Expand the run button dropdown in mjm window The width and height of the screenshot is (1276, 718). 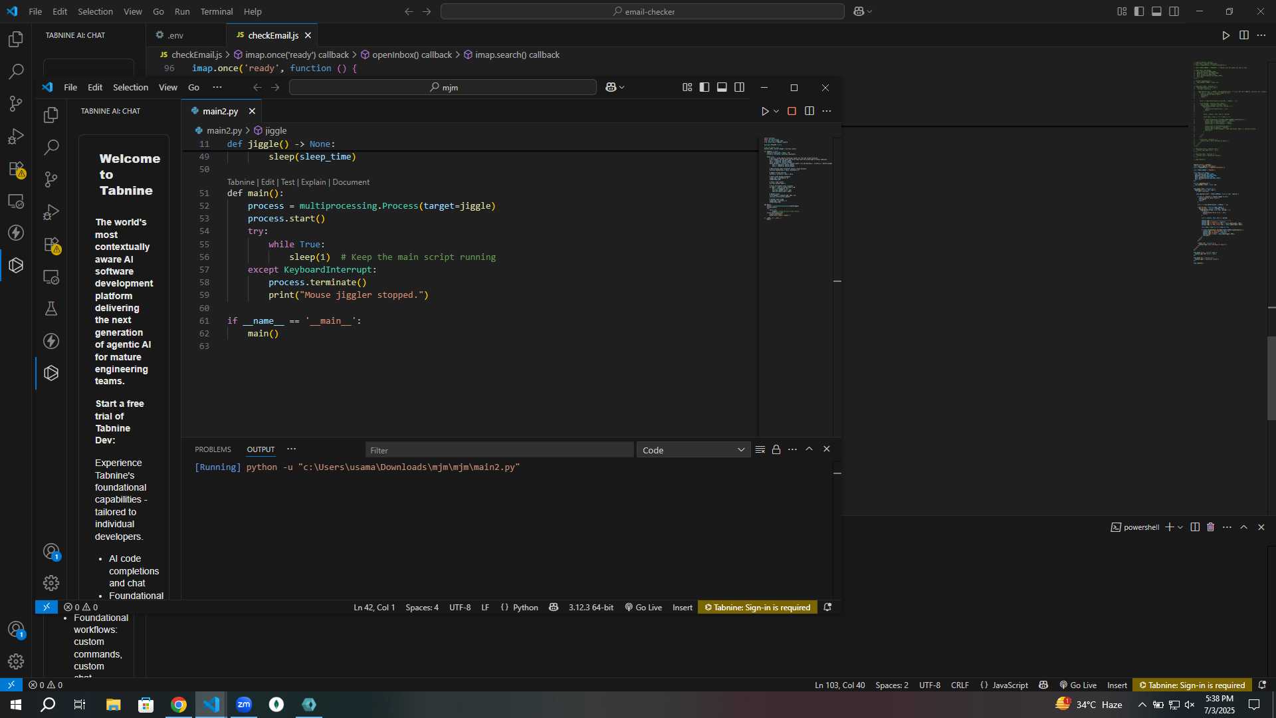click(x=776, y=111)
